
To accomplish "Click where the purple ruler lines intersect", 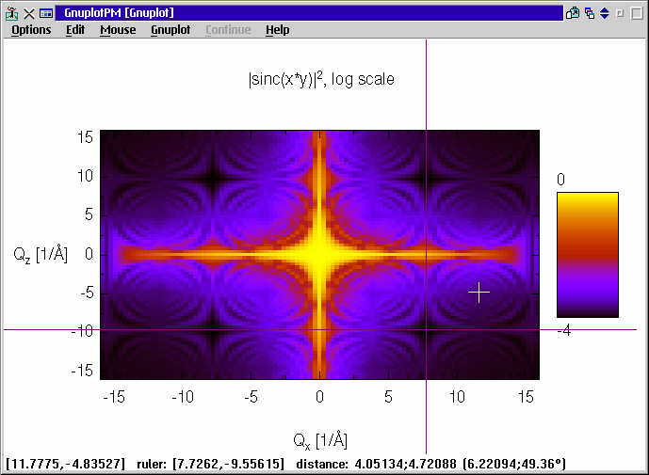I will coord(427,329).
